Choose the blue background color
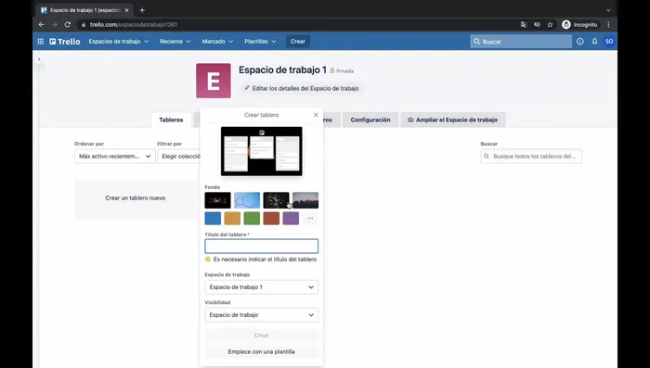650x368 pixels. coord(213,218)
